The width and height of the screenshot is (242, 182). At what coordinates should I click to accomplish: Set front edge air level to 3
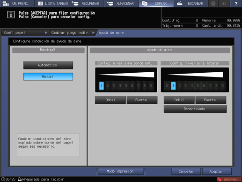[114, 86]
